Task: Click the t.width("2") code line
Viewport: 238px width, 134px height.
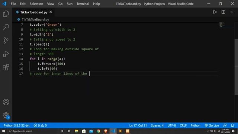Action: tap(41, 35)
